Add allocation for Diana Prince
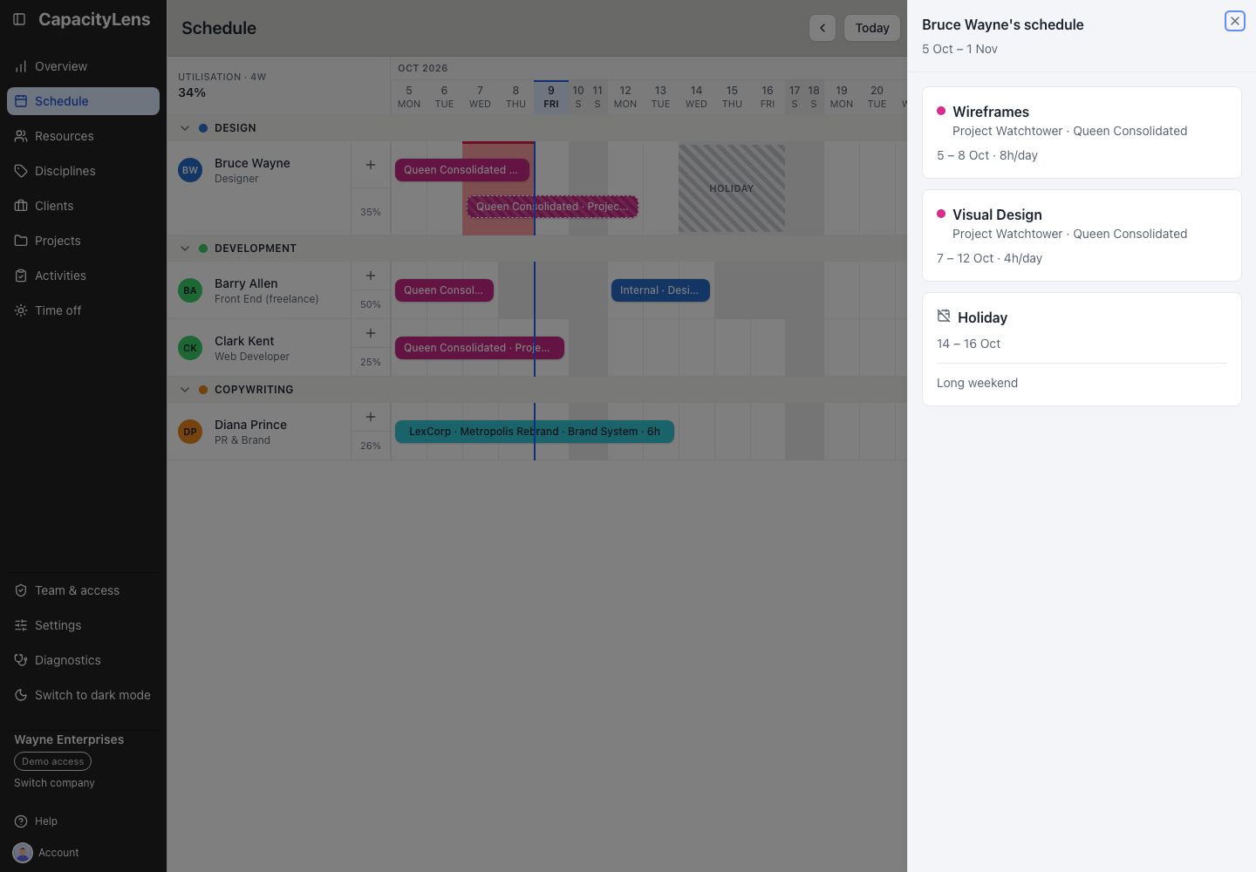The width and height of the screenshot is (1256, 872). tap(371, 417)
